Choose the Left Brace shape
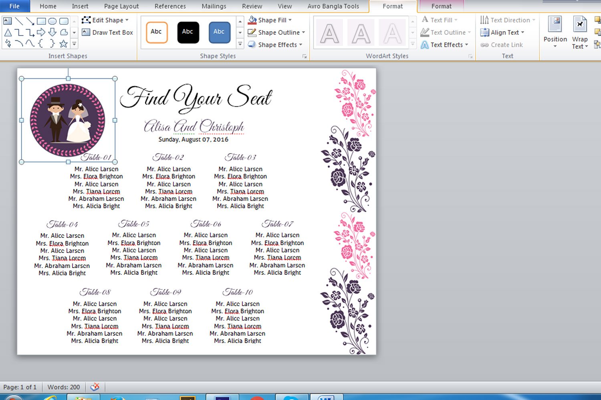Screen dimensions: 601x400 [x=41, y=44]
